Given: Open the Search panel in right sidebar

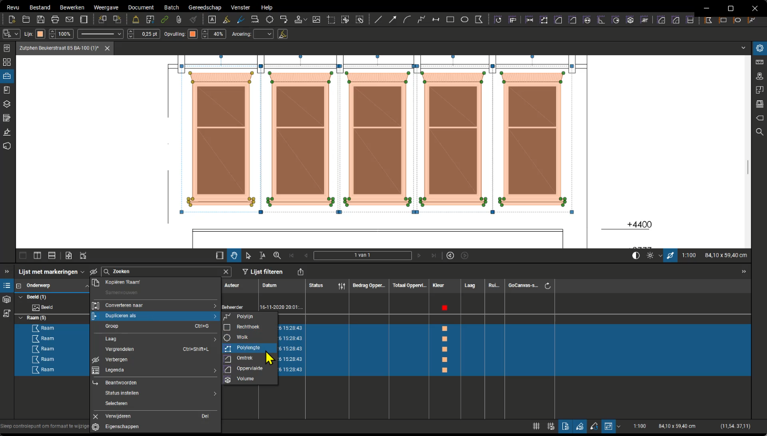Looking at the screenshot, I should coord(760,132).
